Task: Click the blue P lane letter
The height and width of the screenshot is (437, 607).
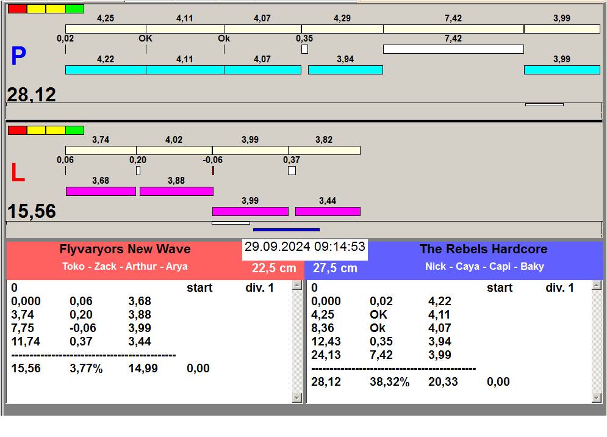Action: 18,57
